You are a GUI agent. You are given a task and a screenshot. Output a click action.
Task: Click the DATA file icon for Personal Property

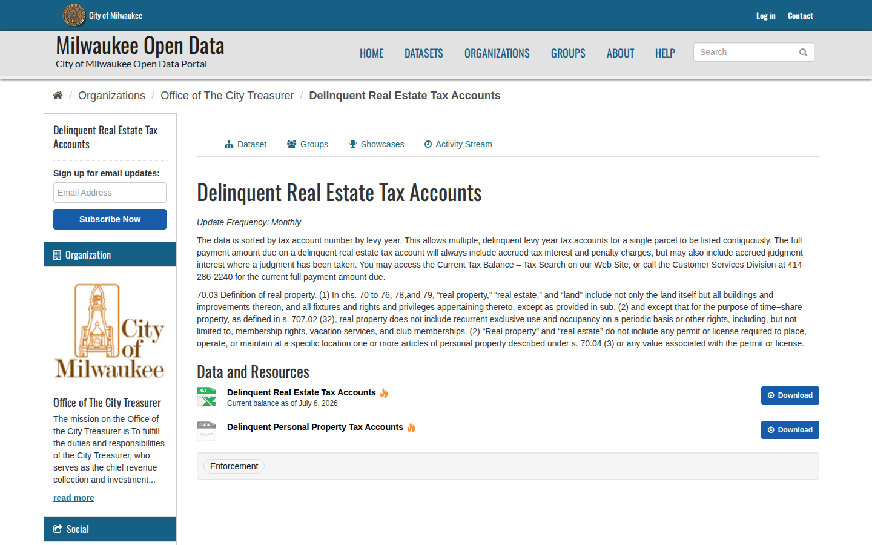pos(206,431)
